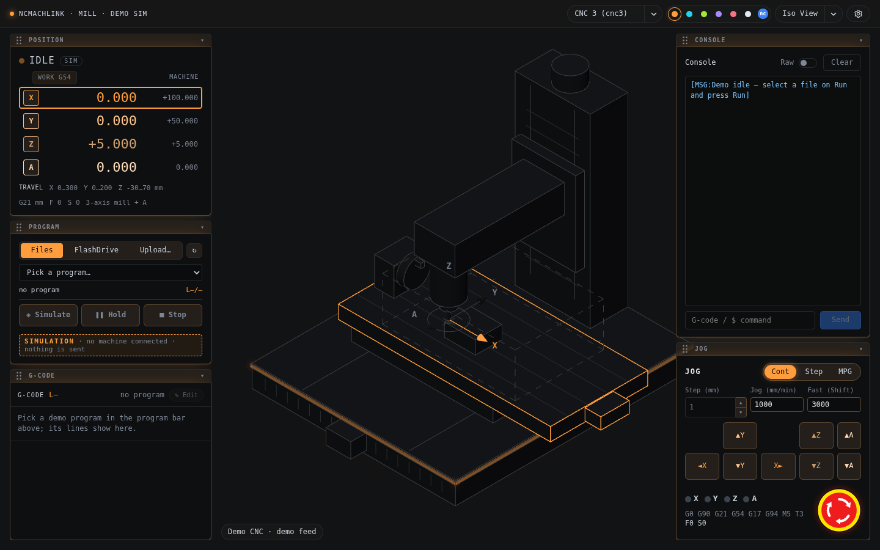Image resolution: width=880 pixels, height=550 pixels.
Task: Open the CNC 3 (cnc3) machine dropdown
Action: (x=615, y=13)
